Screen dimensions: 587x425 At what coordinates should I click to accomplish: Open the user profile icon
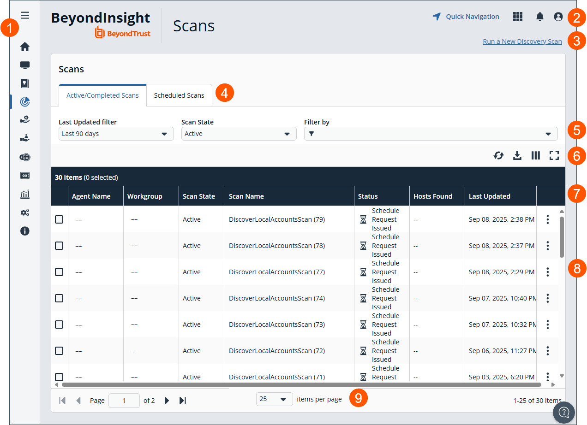(x=558, y=17)
